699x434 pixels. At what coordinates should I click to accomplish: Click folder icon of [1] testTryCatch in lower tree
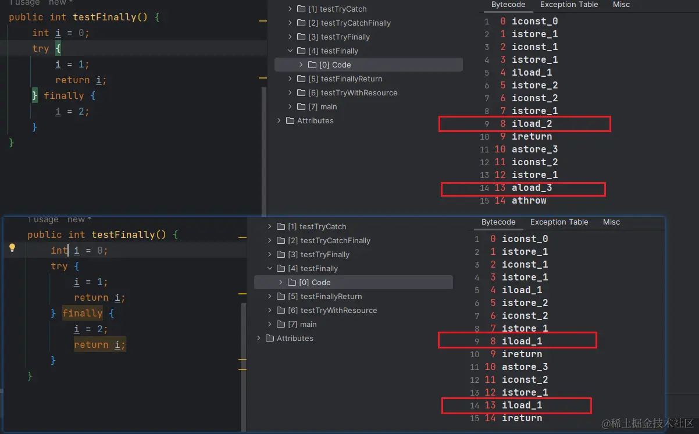tap(281, 227)
